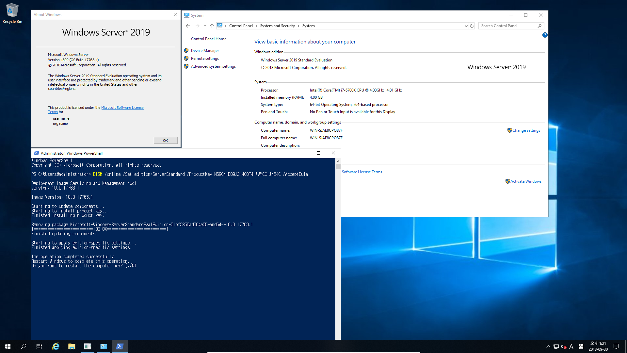The image size is (627, 353).
Task: Click System window title bar icon
Action: click(x=187, y=15)
